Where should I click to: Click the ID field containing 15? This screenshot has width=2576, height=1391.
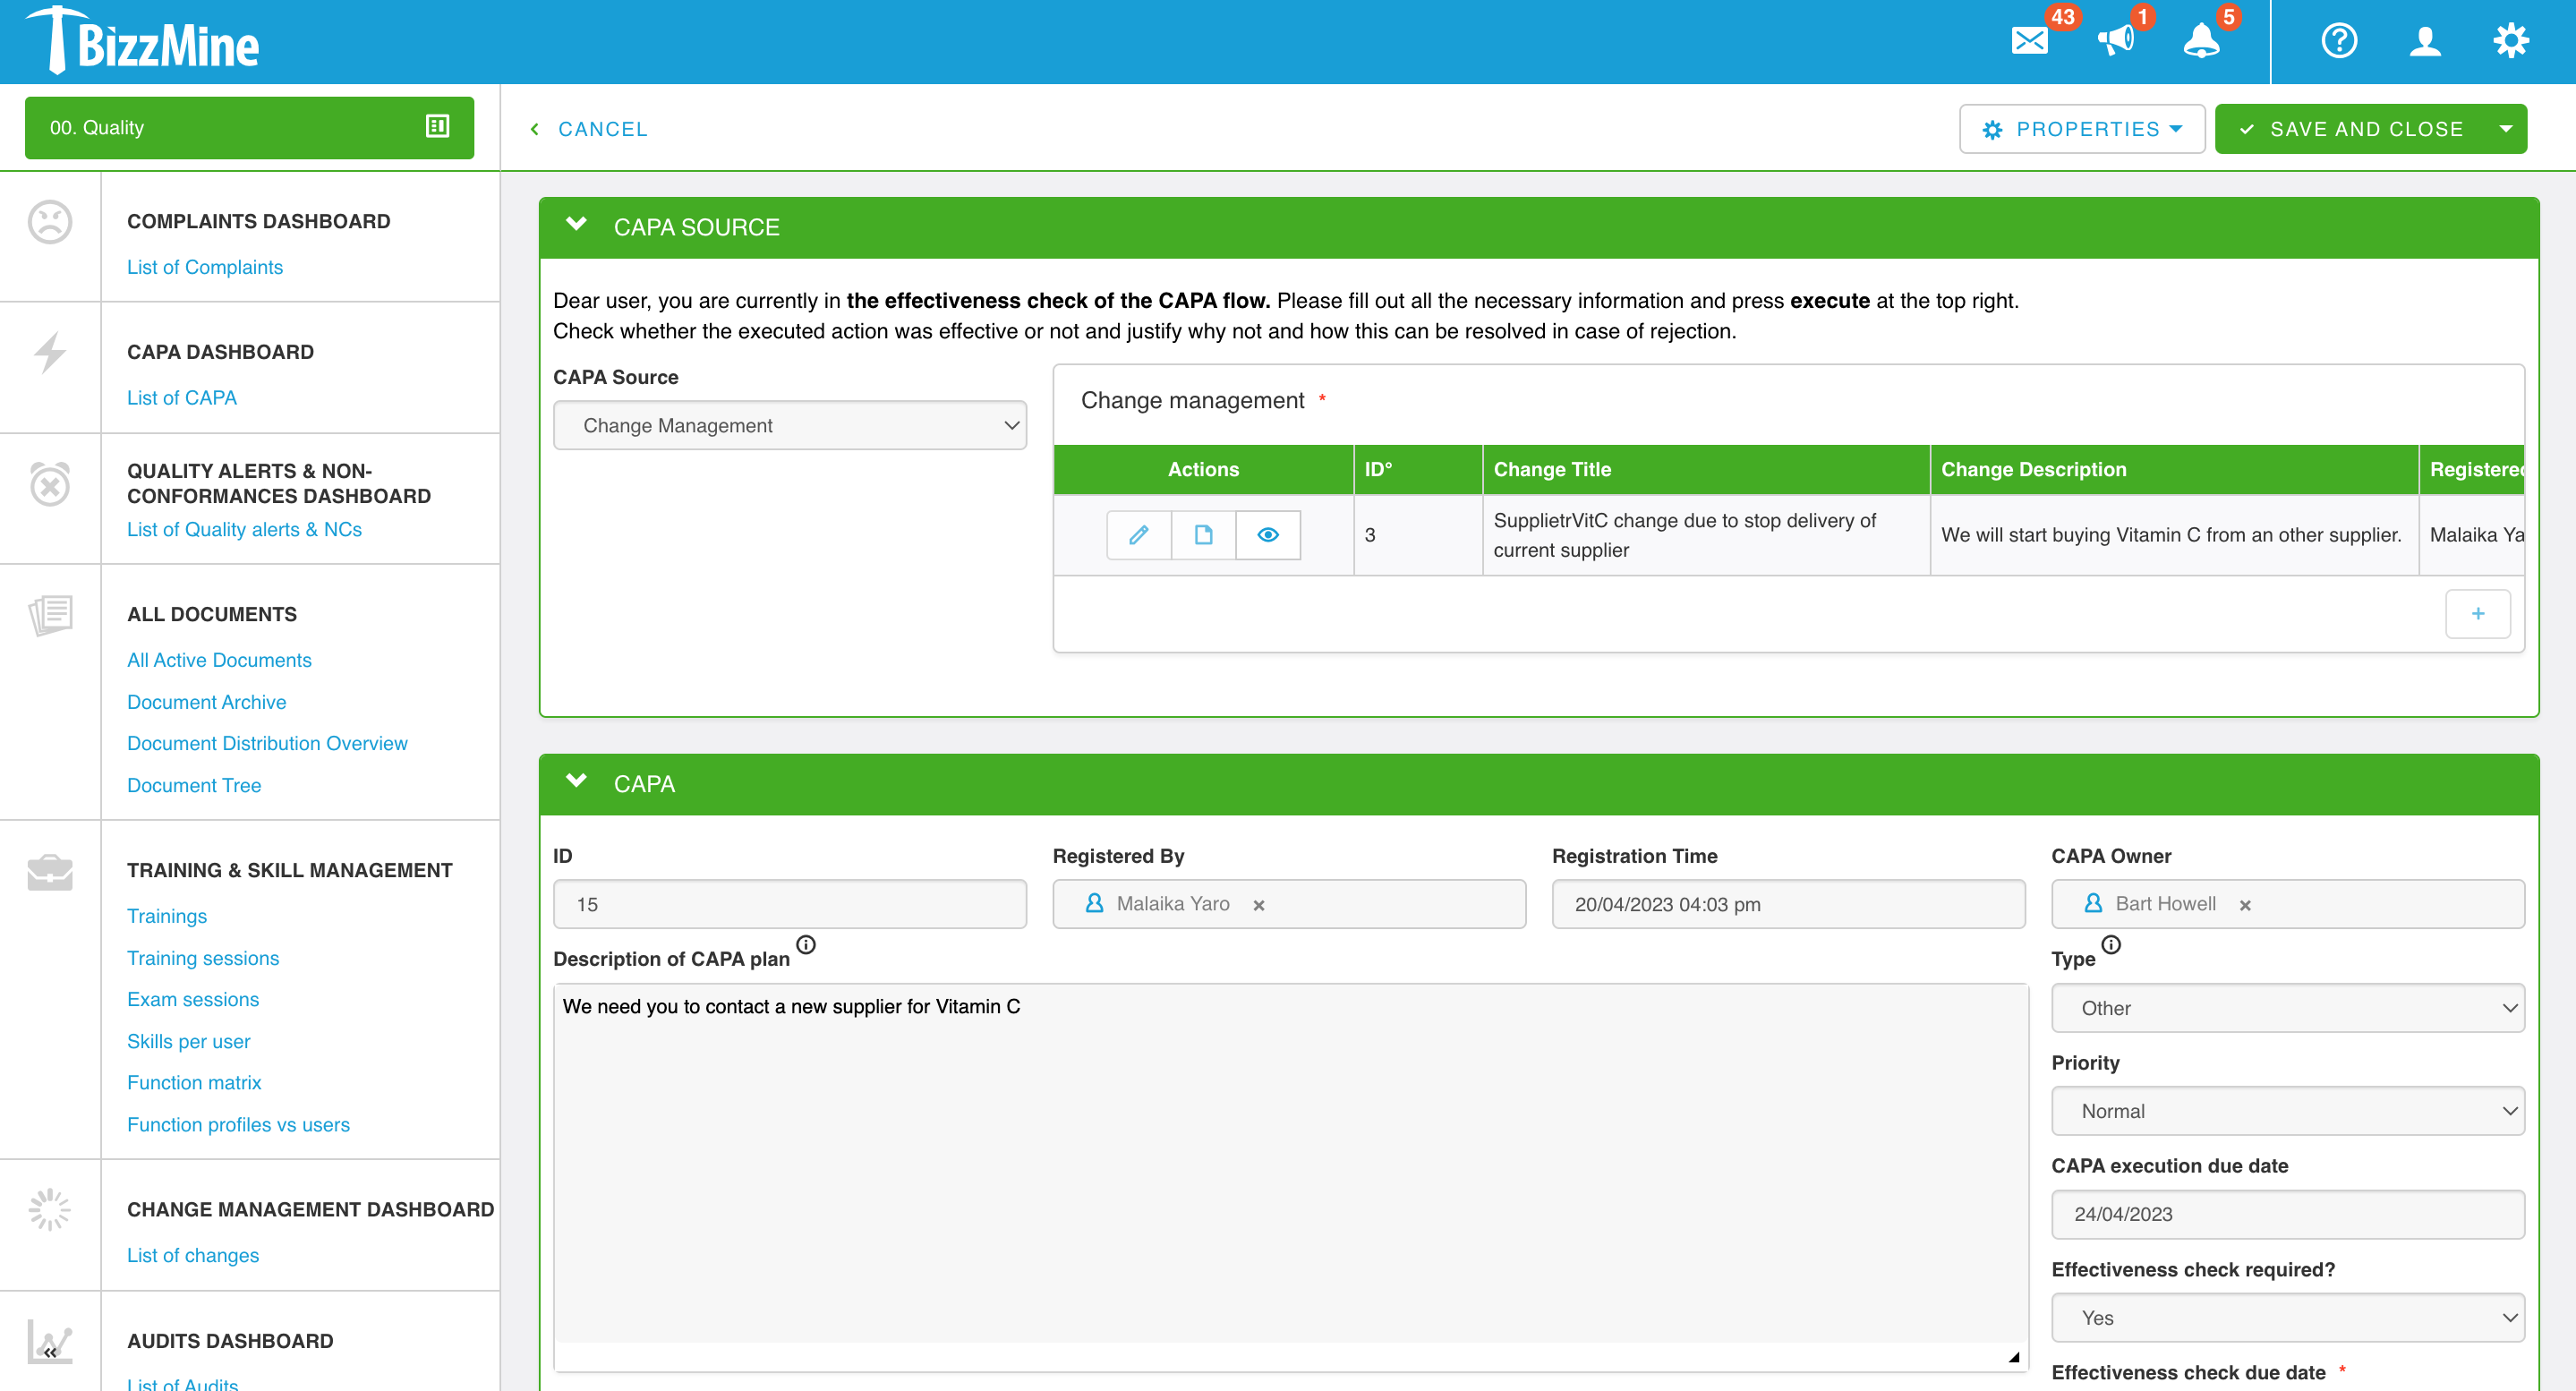(x=789, y=904)
